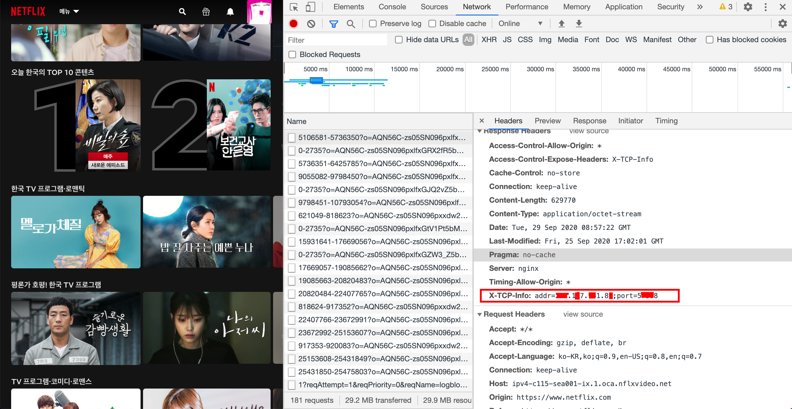Open the Online throttling dropdown
Viewport: 792px width, 409px height.
[x=520, y=24]
